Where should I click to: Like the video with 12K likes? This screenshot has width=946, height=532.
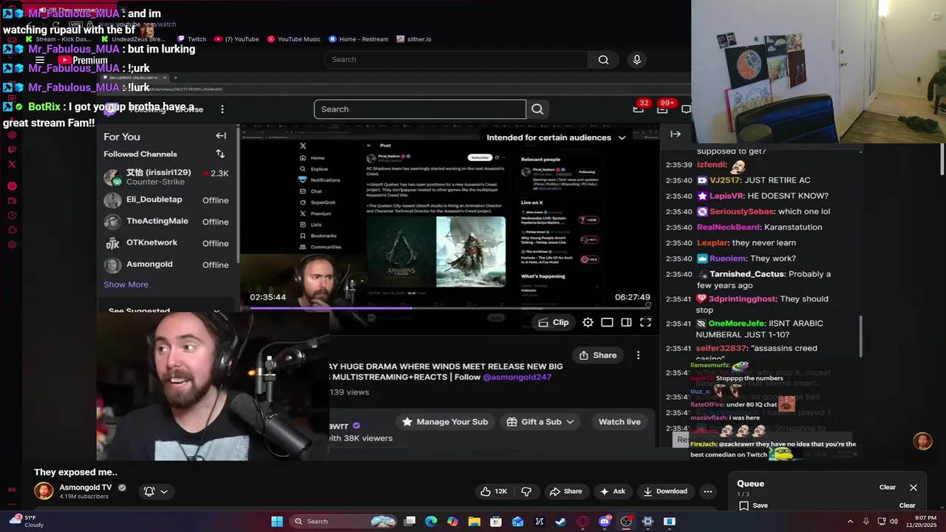click(x=494, y=491)
